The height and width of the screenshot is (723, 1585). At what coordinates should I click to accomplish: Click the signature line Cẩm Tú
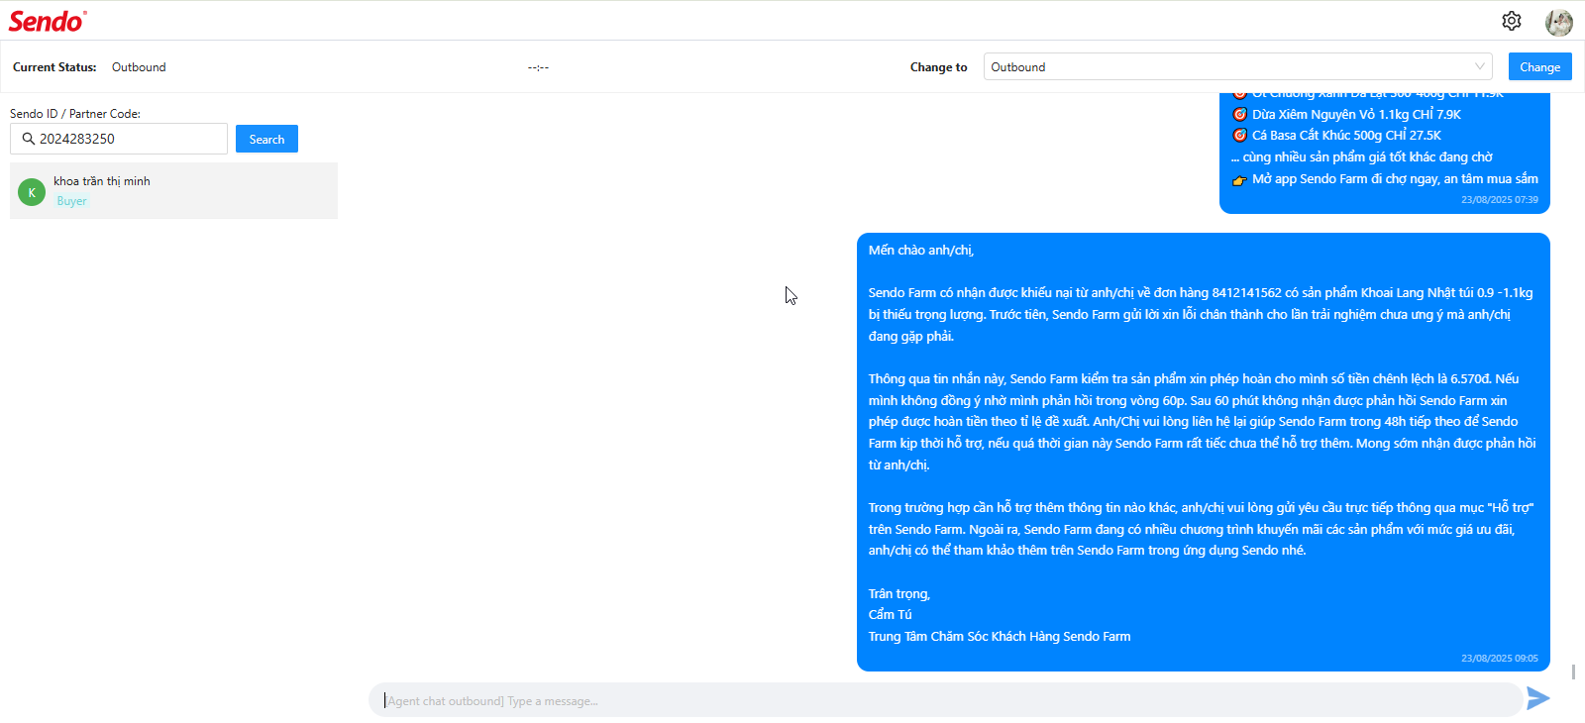pos(890,615)
